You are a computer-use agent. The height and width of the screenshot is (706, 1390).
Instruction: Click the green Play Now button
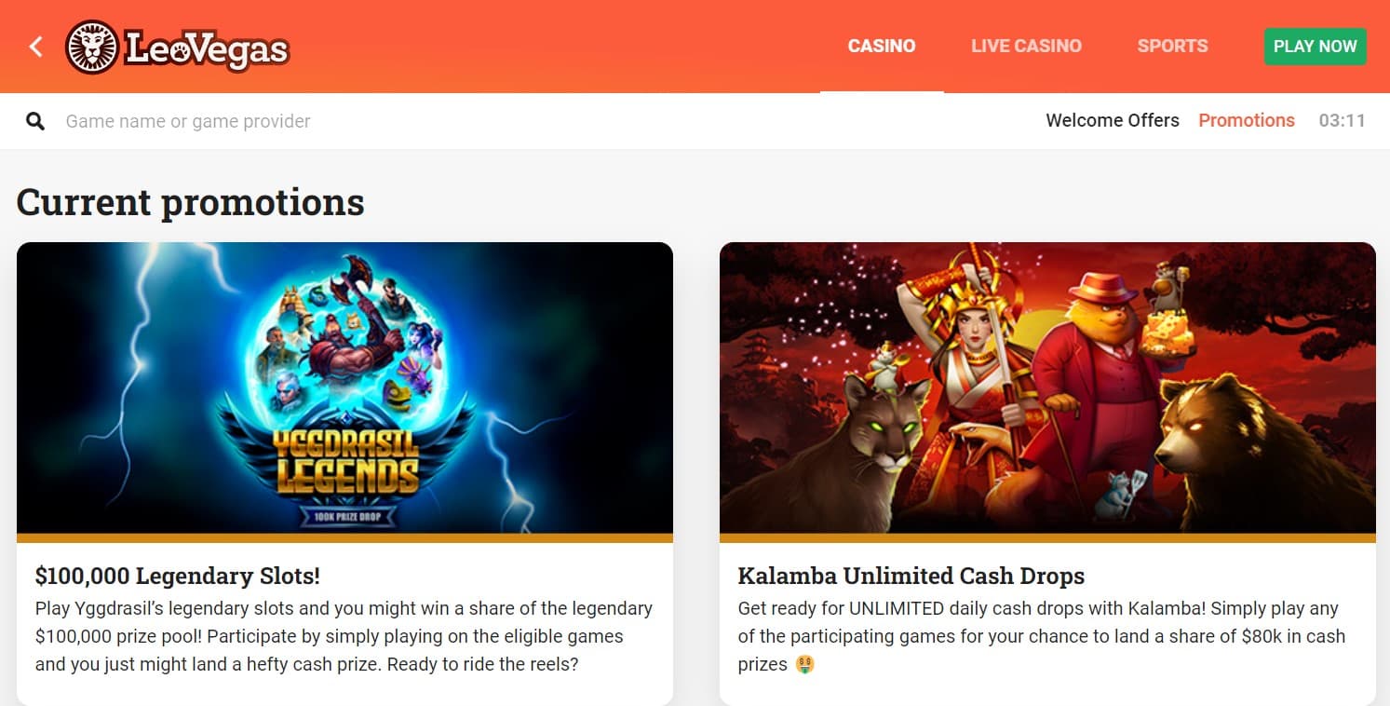1315,47
